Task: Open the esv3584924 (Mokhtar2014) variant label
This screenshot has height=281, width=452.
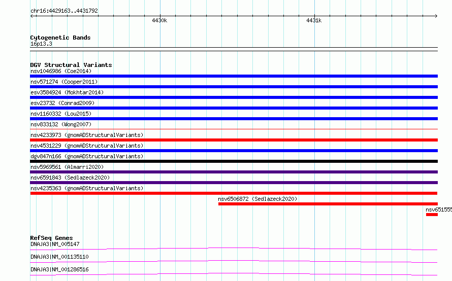Action: point(67,92)
